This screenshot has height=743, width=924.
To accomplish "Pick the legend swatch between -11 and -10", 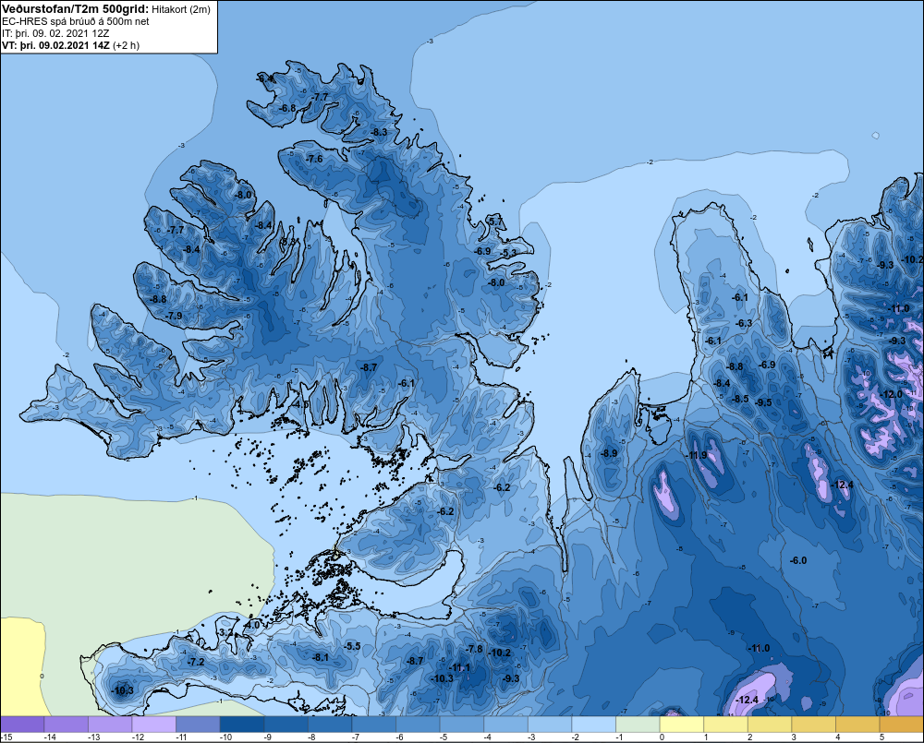I will pos(198,725).
